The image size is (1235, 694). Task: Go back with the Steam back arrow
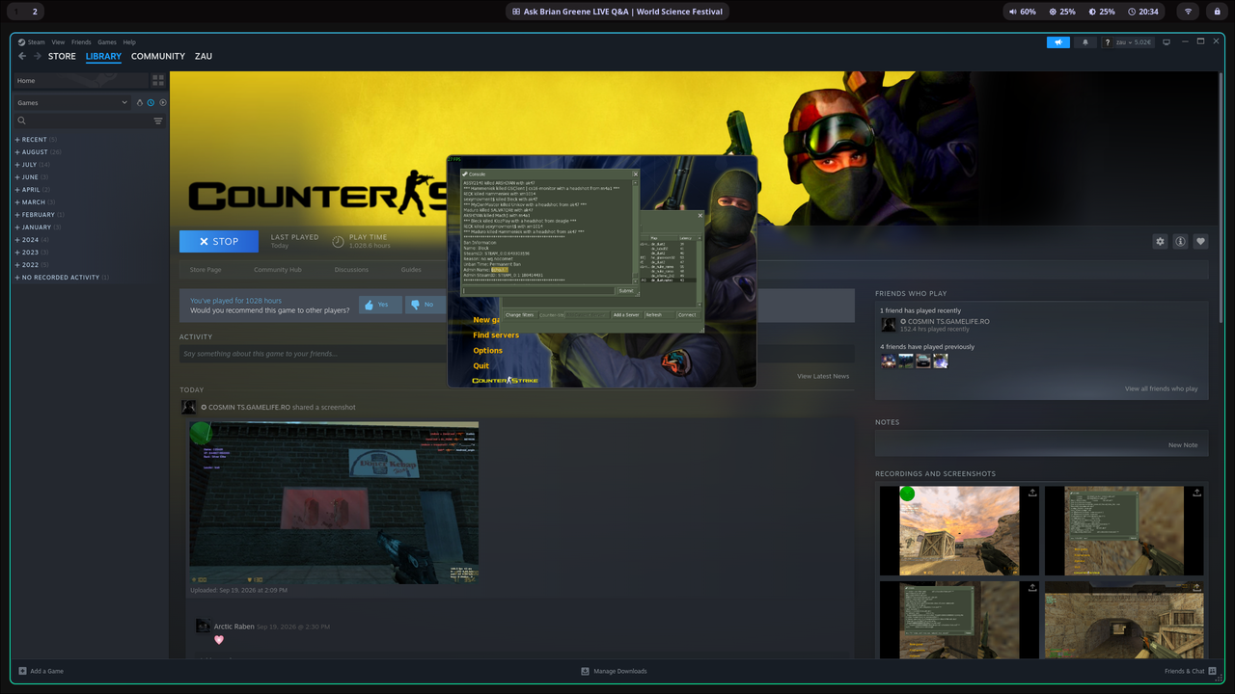22,56
